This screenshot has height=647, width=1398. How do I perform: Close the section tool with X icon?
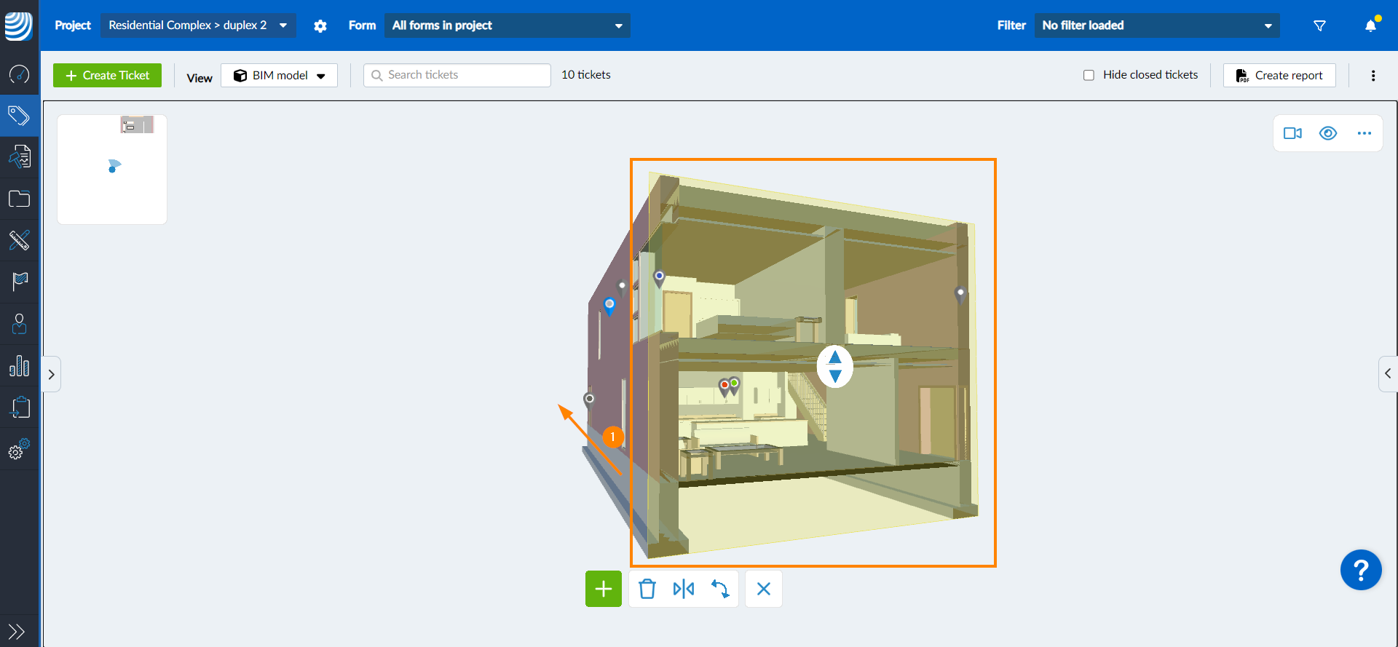(763, 589)
